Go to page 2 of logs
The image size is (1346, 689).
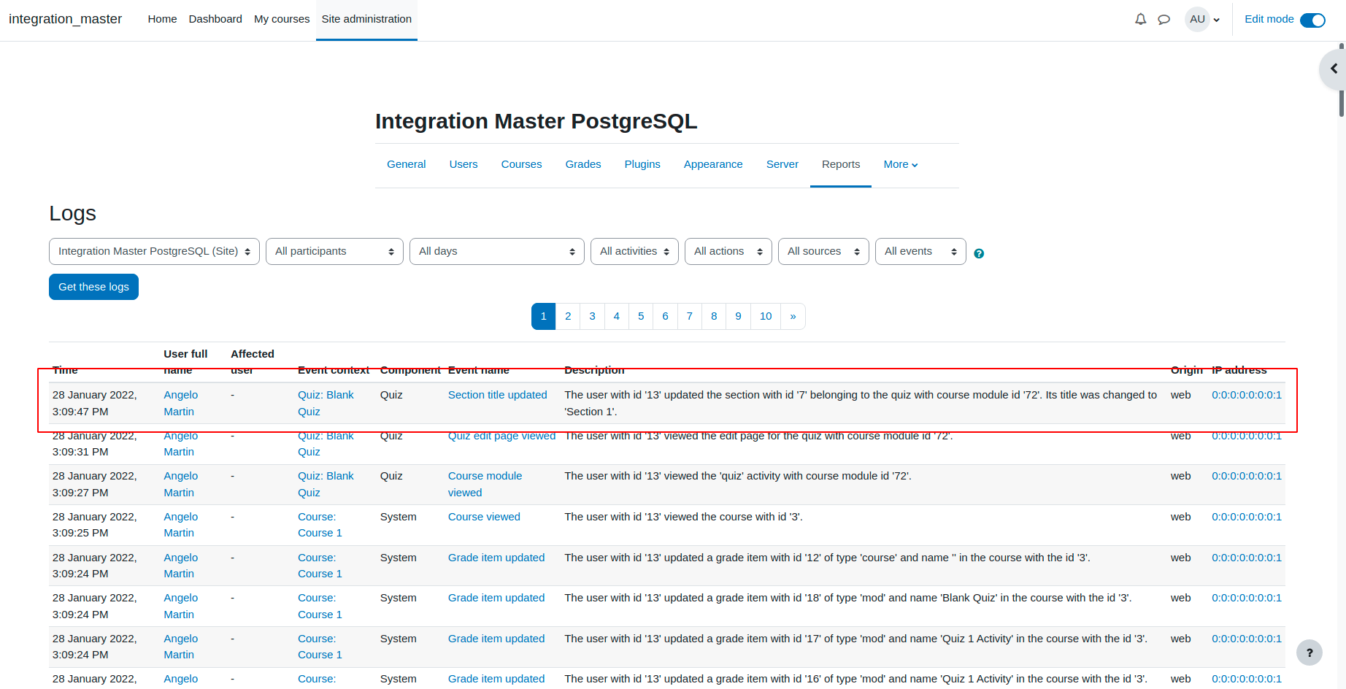[568, 316]
